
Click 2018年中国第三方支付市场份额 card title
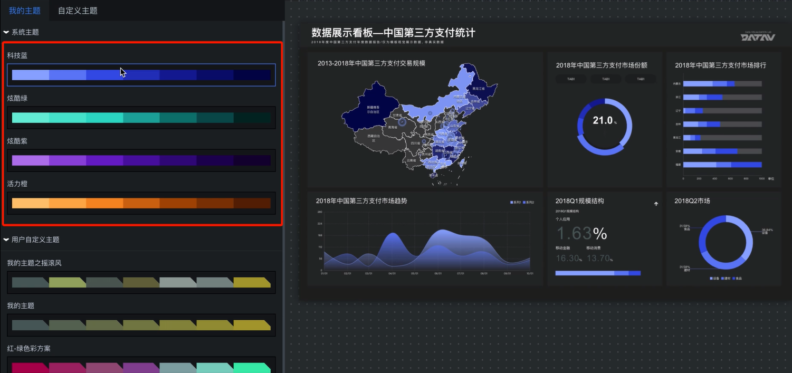coord(602,65)
